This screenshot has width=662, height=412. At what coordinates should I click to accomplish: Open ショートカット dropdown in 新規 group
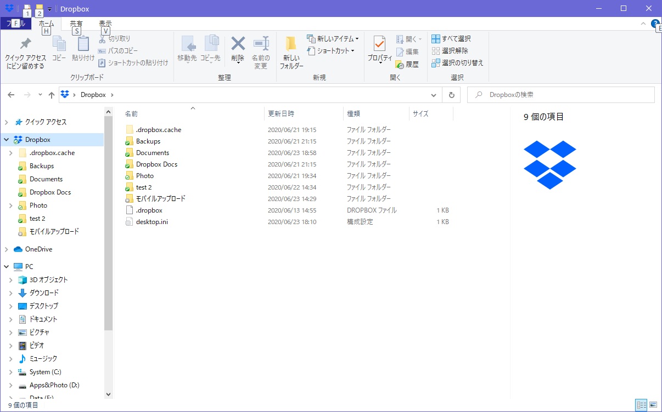330,51
